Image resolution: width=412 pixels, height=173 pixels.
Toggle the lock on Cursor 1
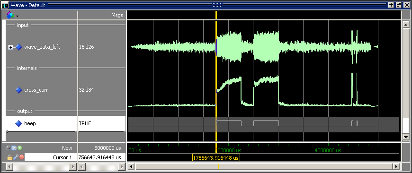10,157
